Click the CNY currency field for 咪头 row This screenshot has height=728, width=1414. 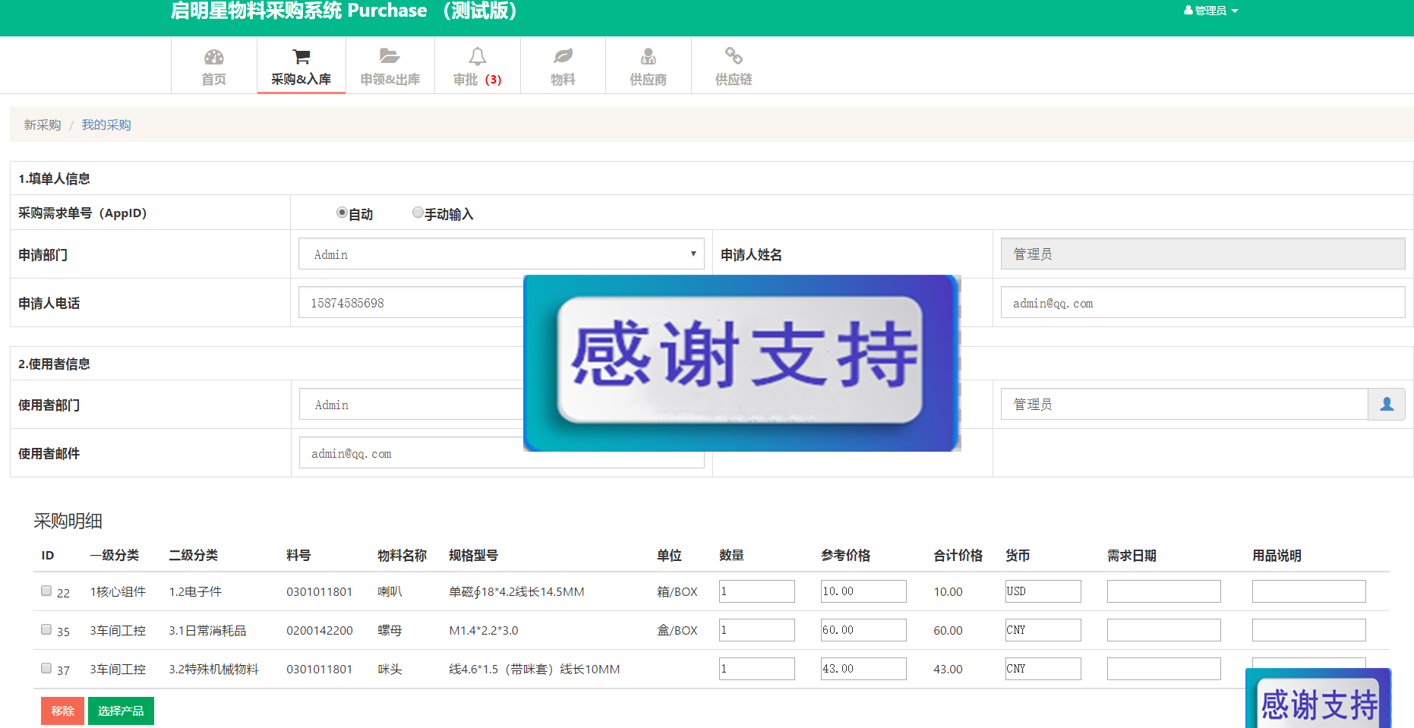coord(1043,669)
